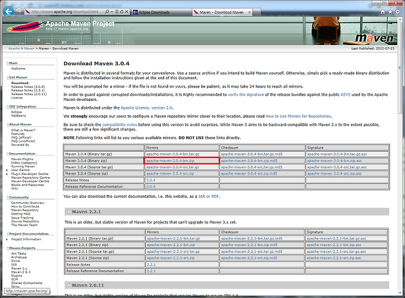Open Favorites with the star icon

[390, 12]
